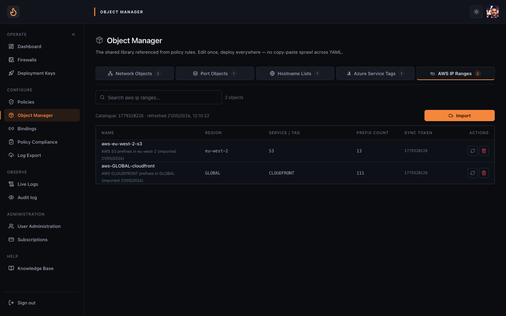Click the Firewalls sidebar icon
Viewport: 506px width, 316px height.
[x=11, y=60]
